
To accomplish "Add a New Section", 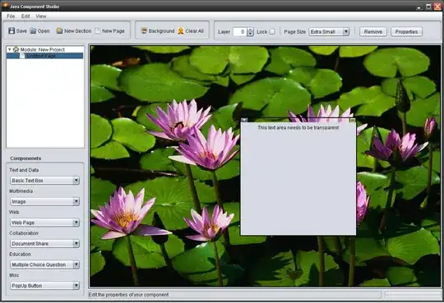I will (59, 30).
